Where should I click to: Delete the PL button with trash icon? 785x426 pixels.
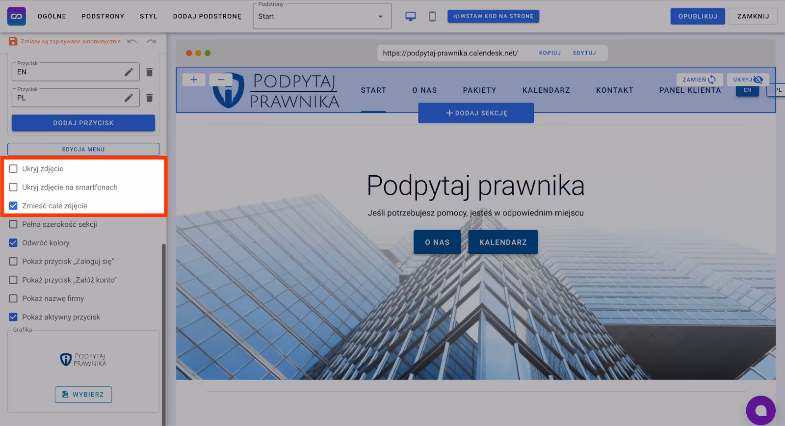click(150, 98)
